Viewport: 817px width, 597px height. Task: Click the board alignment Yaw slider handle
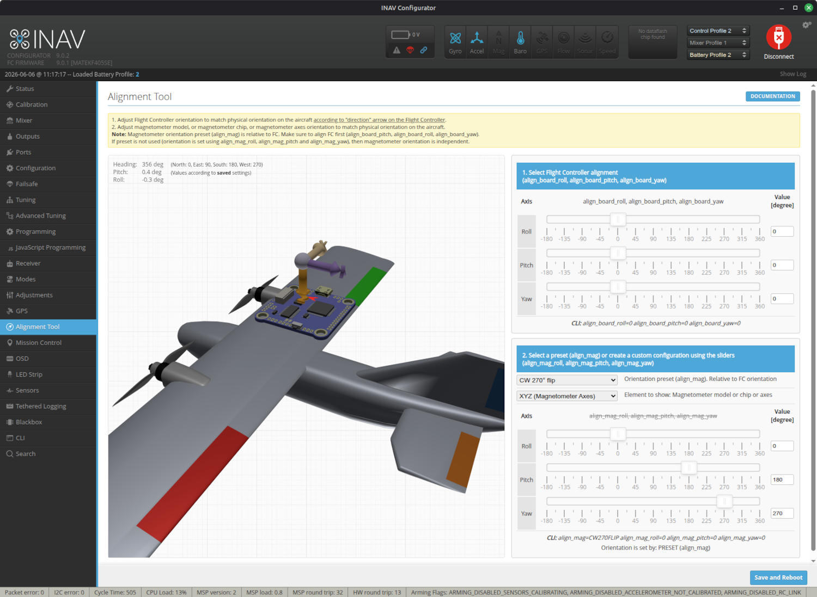tap(618, 287)
